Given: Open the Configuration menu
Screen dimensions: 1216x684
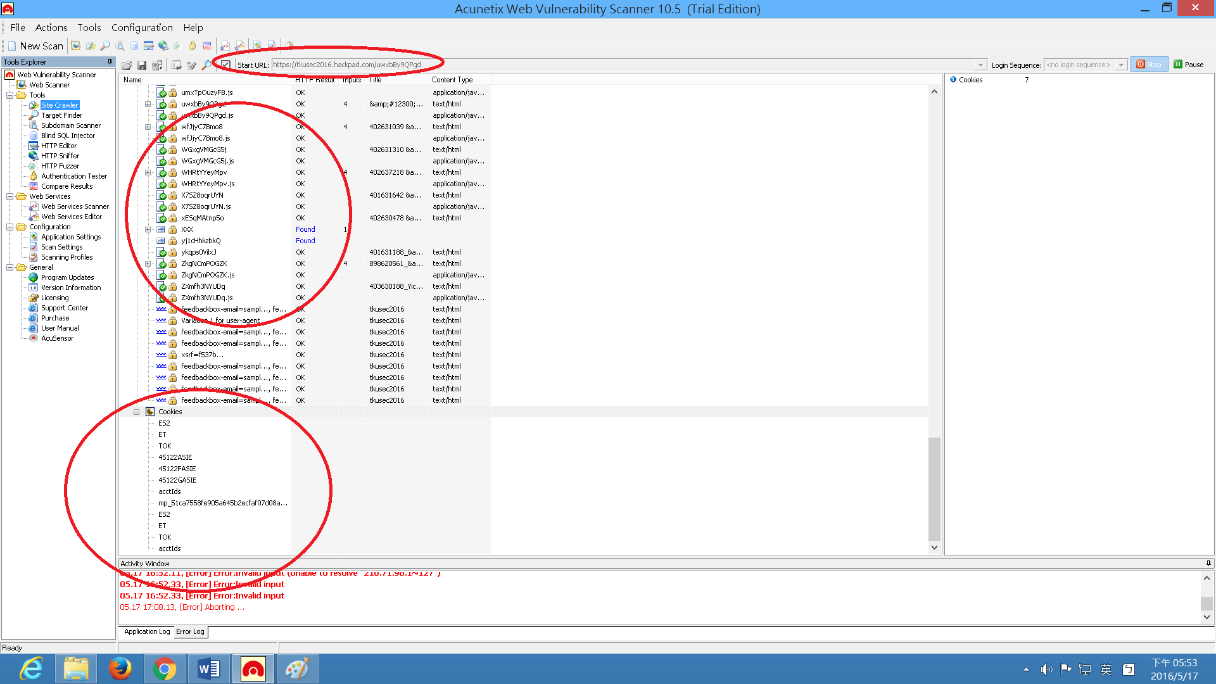Looking at the screenshot, I should pyautogui.click(x=142, y=27).
